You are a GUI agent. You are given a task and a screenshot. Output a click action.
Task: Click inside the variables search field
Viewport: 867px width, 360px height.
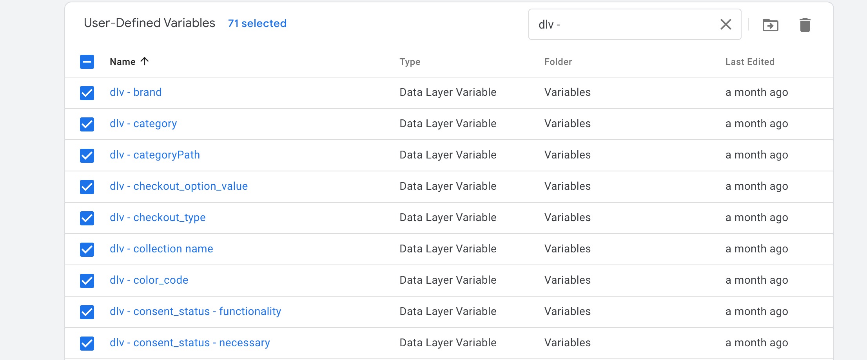(627, 24)
